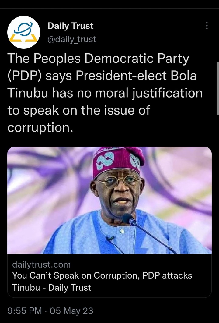Open the Daily Trust display name
This screenshot has width=219, height=323.
[x=70, y=26]
